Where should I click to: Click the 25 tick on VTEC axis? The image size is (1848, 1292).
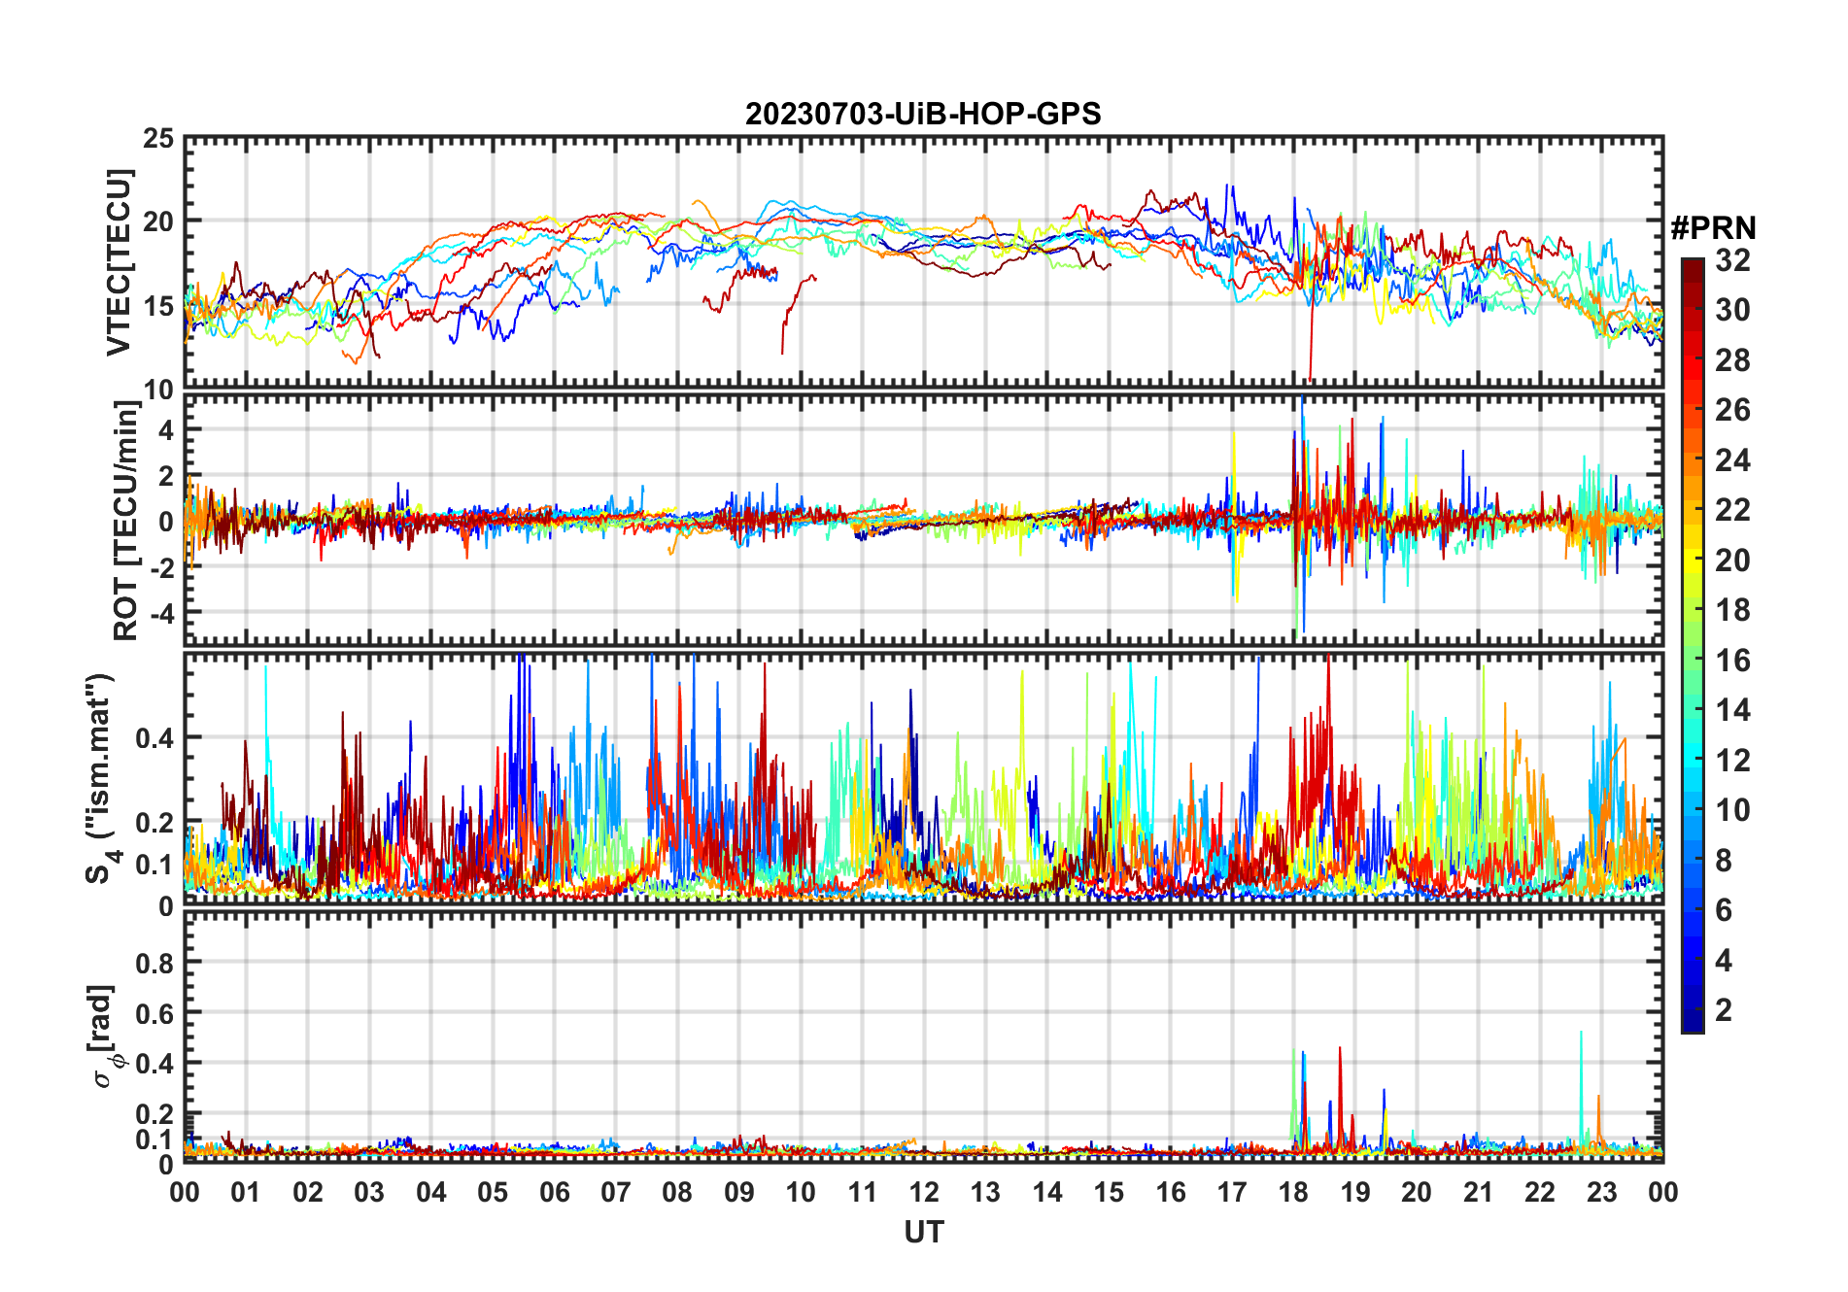pos(158,139)
